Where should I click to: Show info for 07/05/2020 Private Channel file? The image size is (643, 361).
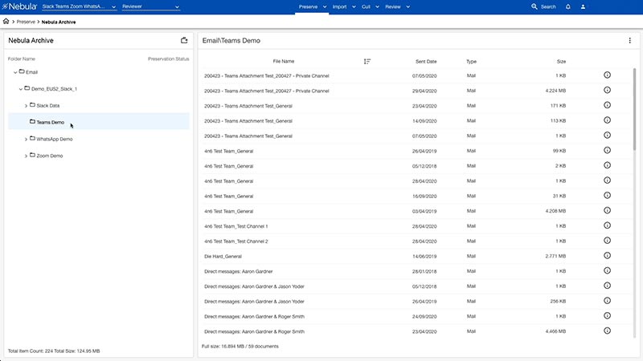click(608, 75)
